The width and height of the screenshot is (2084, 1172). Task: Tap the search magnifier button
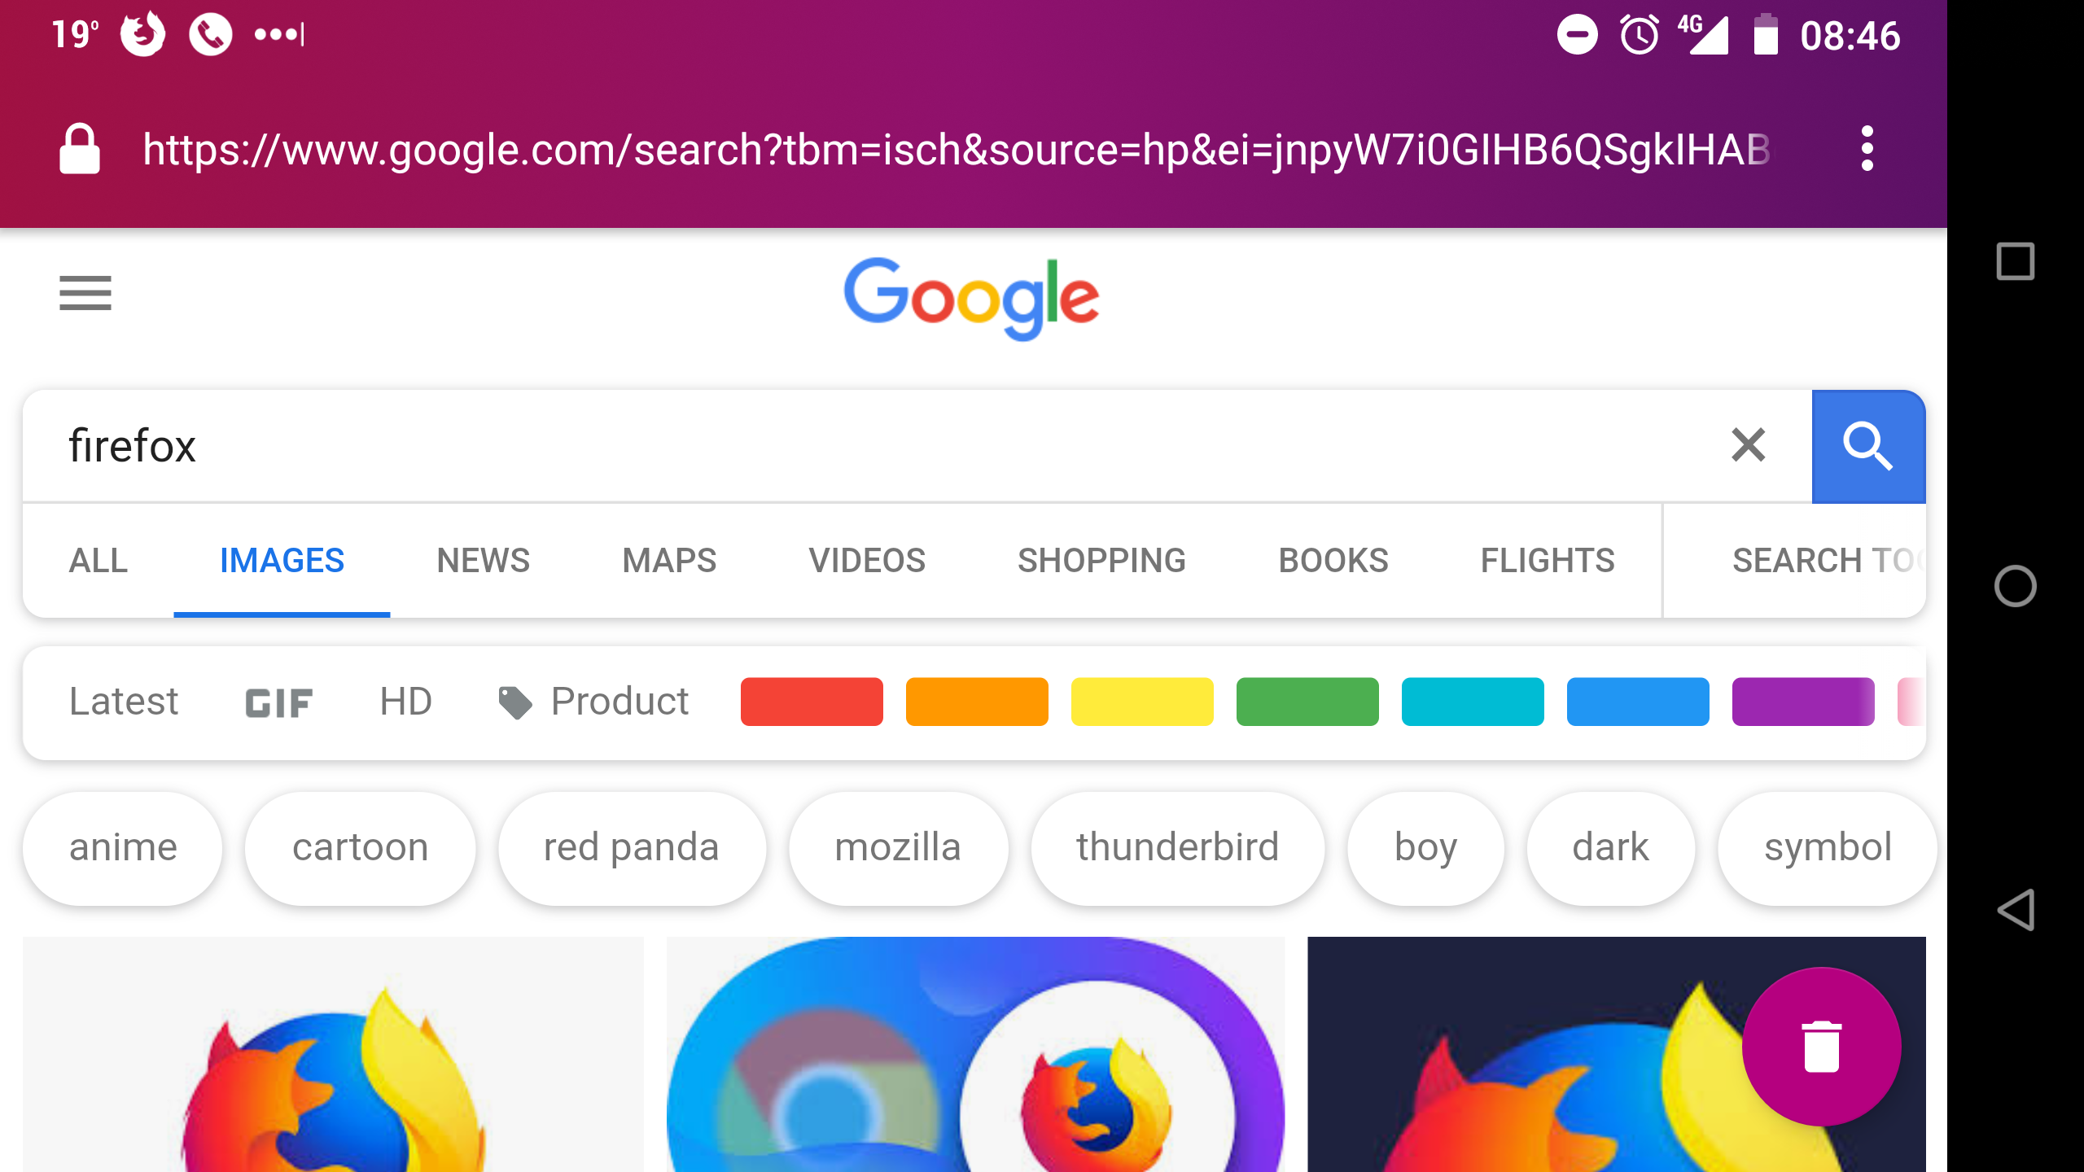point(1867,446)
